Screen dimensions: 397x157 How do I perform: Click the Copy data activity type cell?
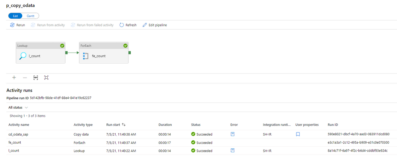coord(81,134)
